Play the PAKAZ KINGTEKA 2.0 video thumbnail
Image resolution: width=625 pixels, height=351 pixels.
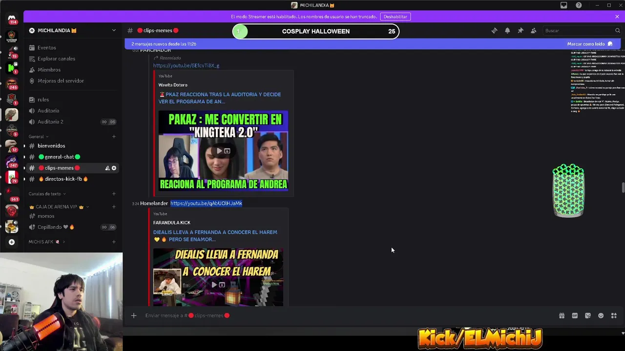tap(223, 151)
